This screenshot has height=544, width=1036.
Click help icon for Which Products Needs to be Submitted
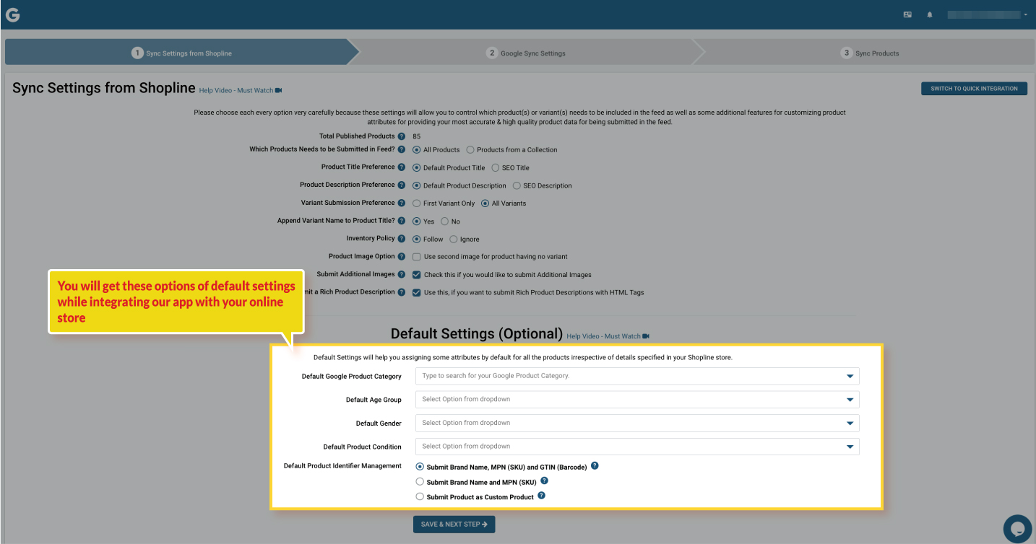coord(402,149)
